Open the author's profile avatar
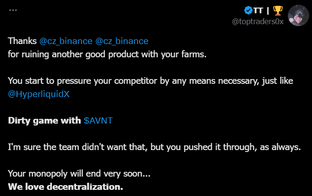This screenshot has height=196, width=312. pos(299,16)
